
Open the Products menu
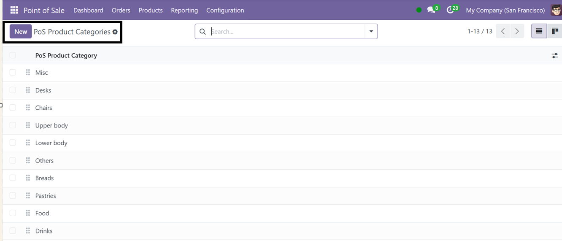[x=151, y=10]
